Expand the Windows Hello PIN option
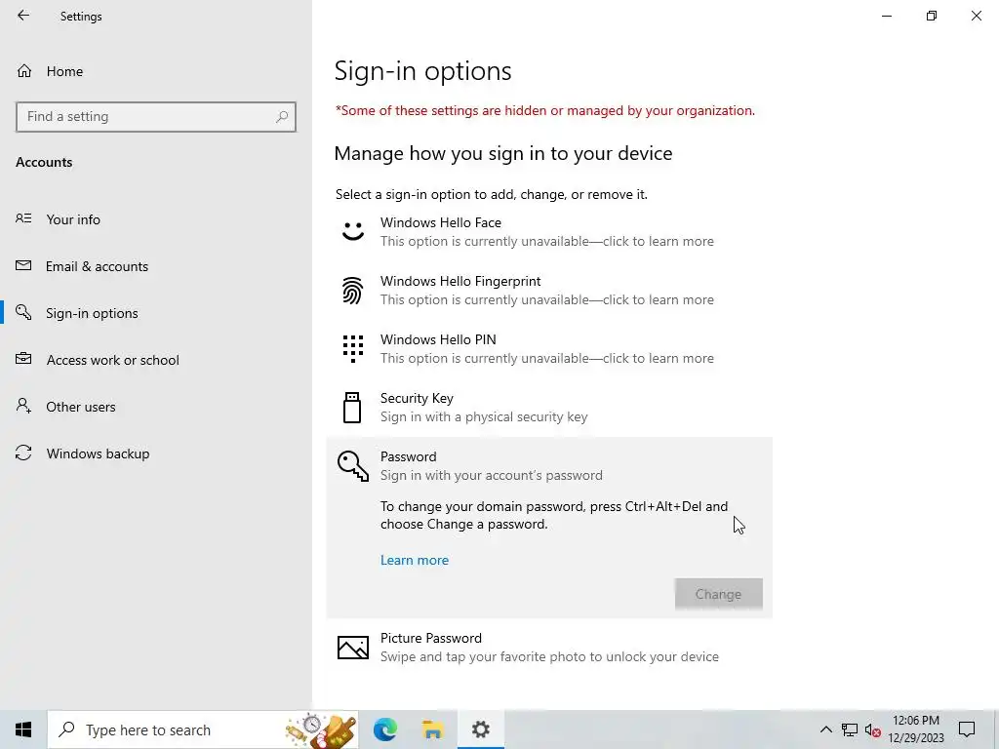Viewport: 999px width, 749px height. (x=549, y=349)
